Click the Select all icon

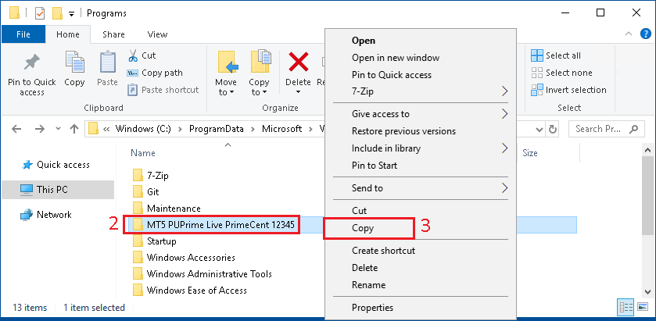point(537,55)
